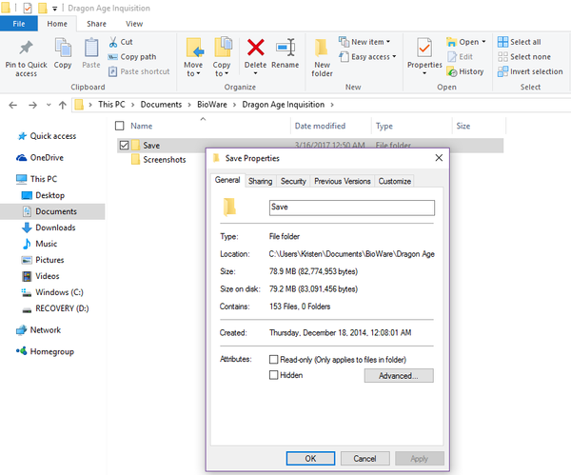Switch to the View ribbon tab
The height and width of the screenshot is (475, 571).
[134, 24]
